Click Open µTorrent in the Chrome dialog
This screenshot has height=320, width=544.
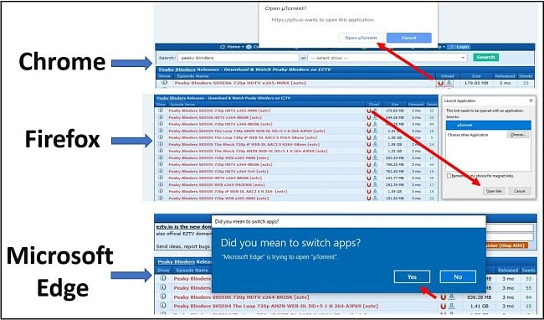pyautogui.click(x=361, y=38)
